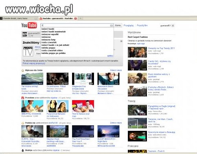197x154 pixels.
Task: Click the guevara451 channel avatar icon
Action: click(x=24, y=34)
